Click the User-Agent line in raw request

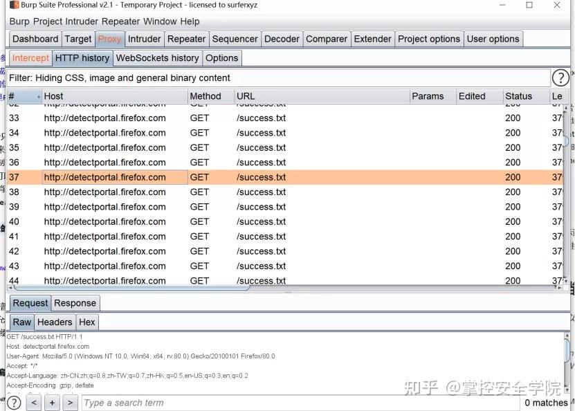[140, 356]
